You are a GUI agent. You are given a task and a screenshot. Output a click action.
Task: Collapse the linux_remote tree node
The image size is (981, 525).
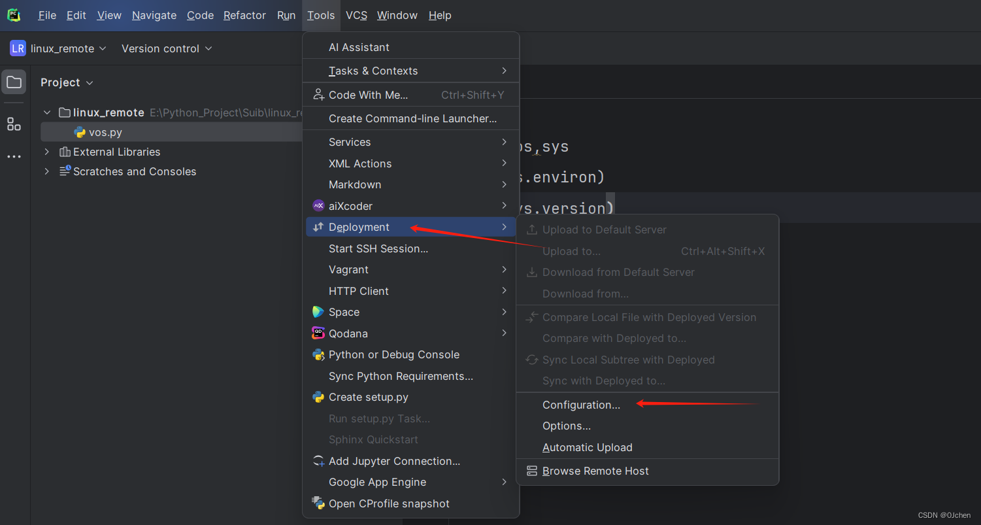pos(47,112)
